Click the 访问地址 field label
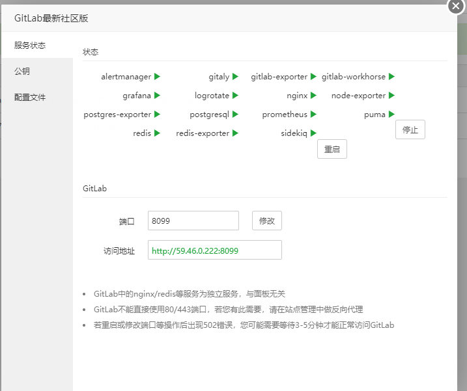 119,251
